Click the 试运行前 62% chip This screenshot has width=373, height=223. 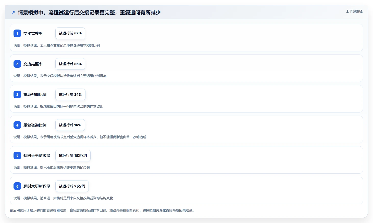tap(70, 33)
